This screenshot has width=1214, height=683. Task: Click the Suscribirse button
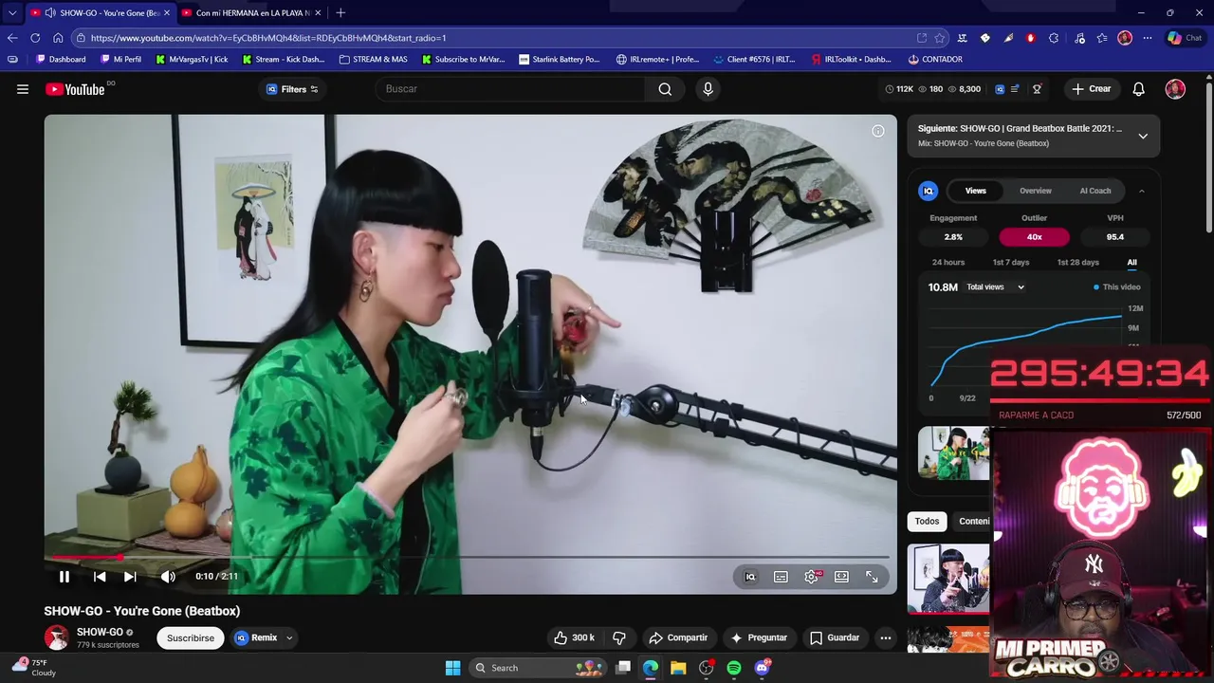click(191, 638)
